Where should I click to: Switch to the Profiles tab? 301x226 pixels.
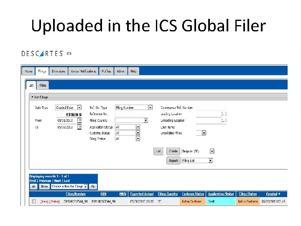[x=106, y=71]
